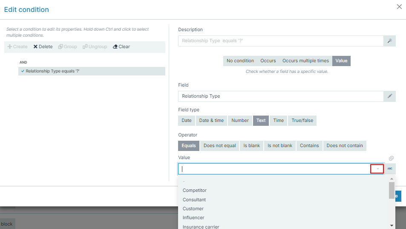Click the dropdown list scrollbar thumb
This screenshot has height=229, width=406.
(x=392, y=190)
